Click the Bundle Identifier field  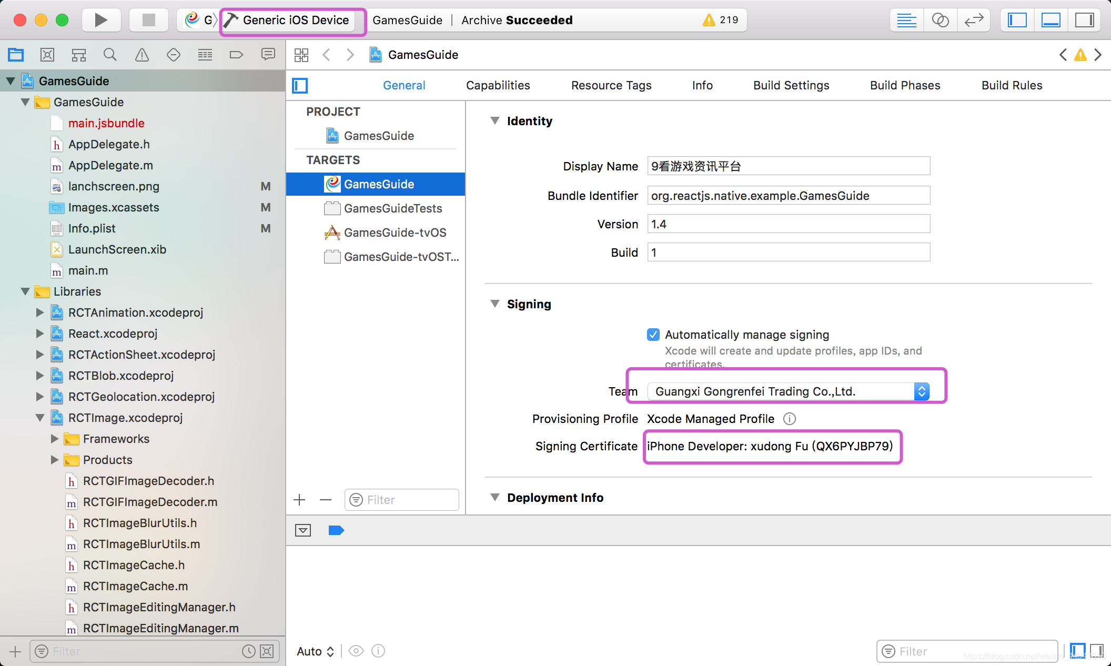(x=789, y=196)
